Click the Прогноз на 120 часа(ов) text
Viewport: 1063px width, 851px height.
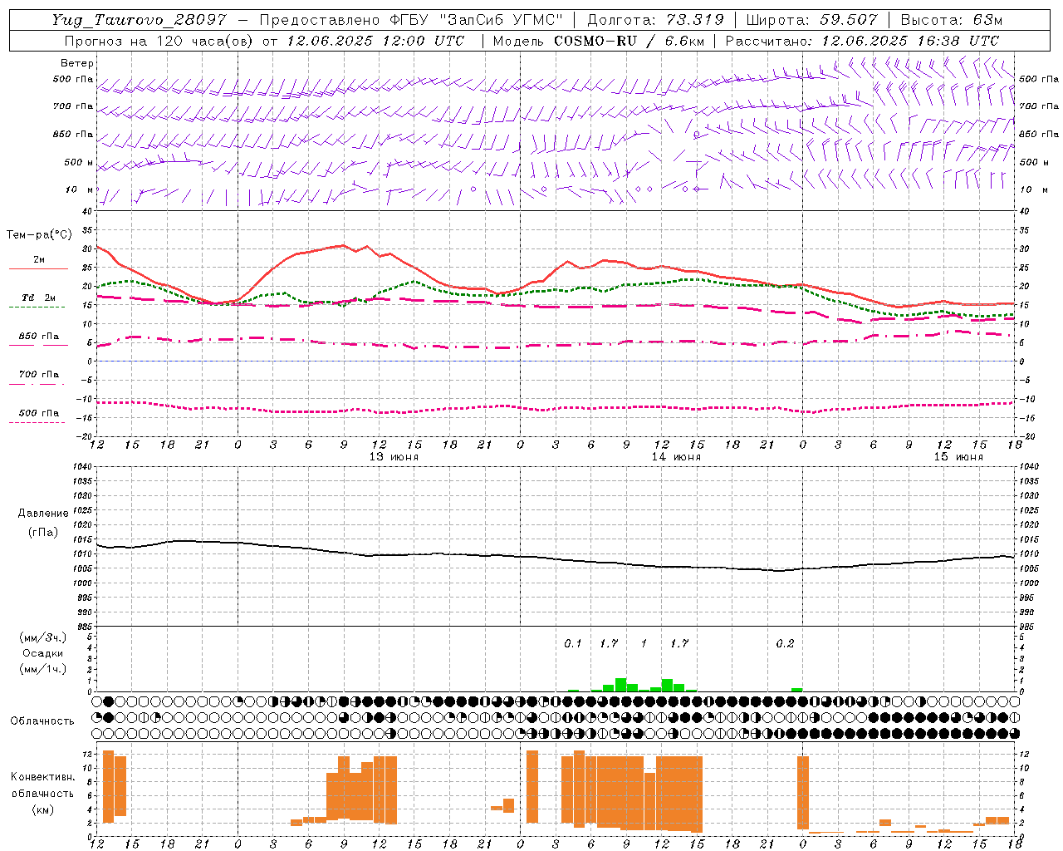pos(159,41)
